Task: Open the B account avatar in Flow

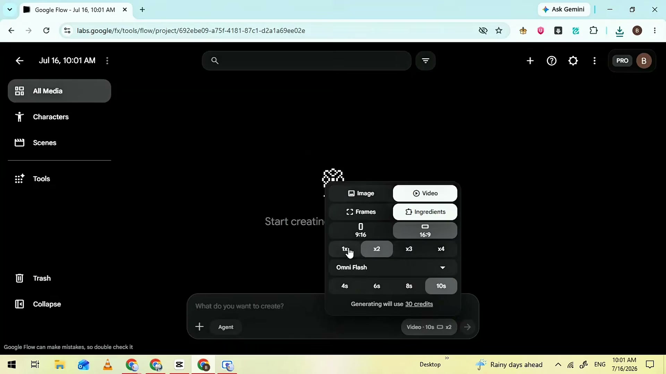Action: [644, 61]
